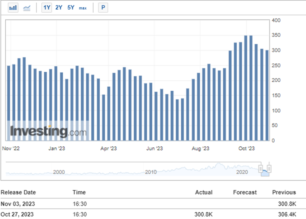Select the 2Y time range

click(59, 7)
